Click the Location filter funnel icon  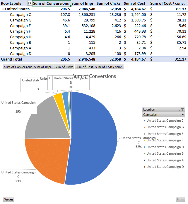tap(182, 109)
